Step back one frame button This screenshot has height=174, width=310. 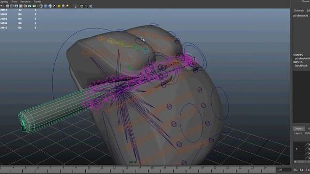(301, 170)
